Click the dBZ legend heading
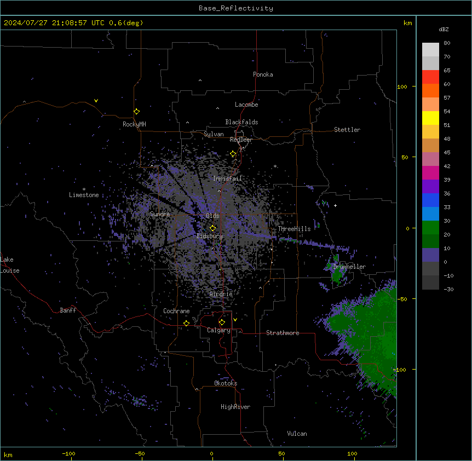Viewport: 472px width, 461px height. tap(444, 29)
